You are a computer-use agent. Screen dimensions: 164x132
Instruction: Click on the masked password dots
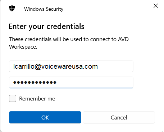tap(35, 82)
